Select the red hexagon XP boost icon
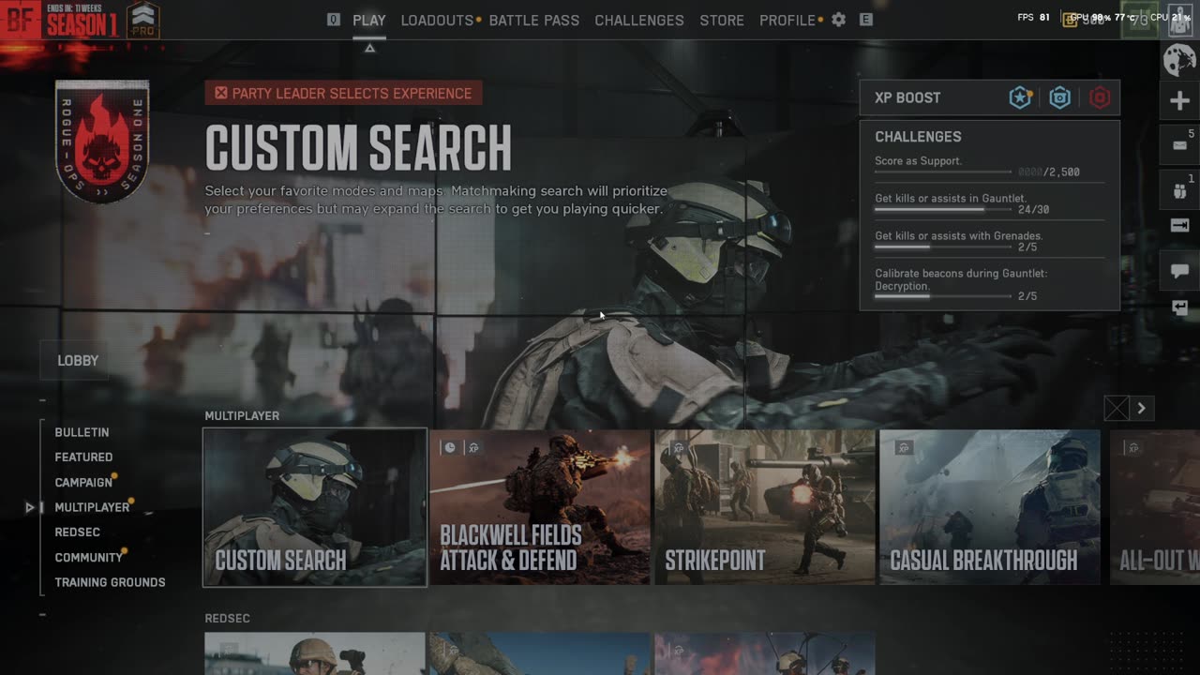The height and width of the screenshot is (675, 1200). coord(1100,97)
